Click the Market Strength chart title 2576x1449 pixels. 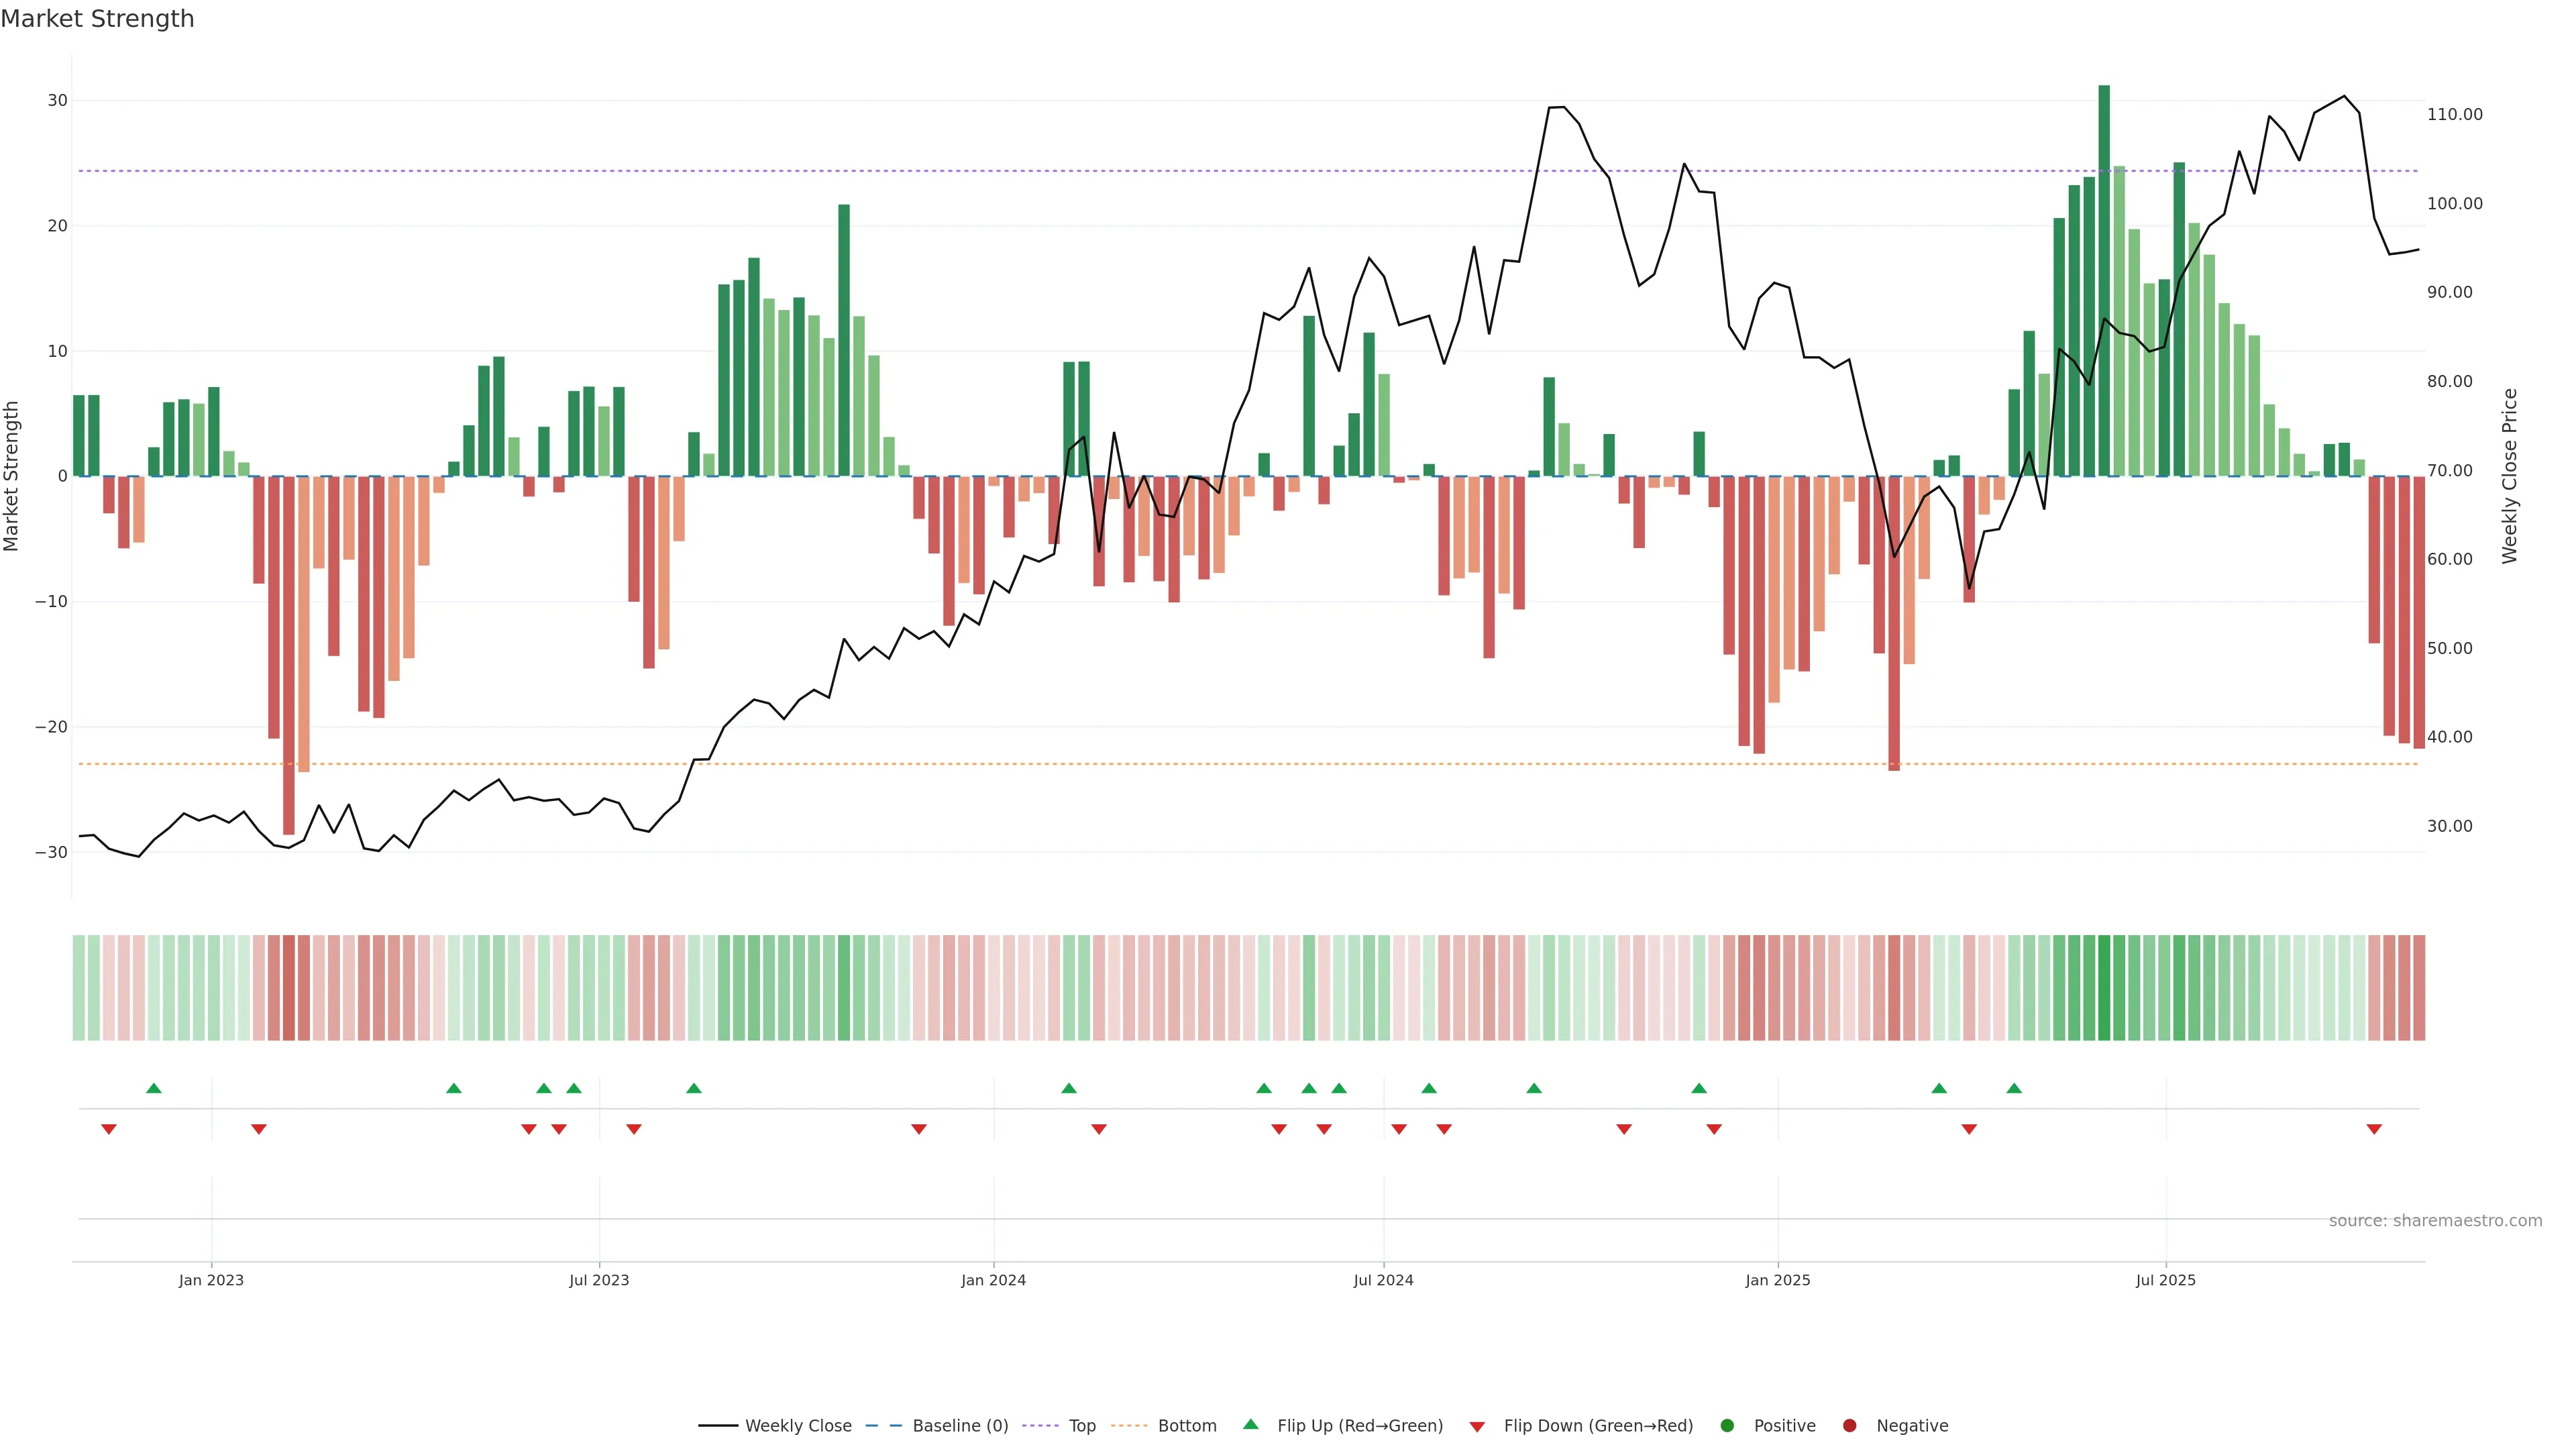[x=97, y=19]
